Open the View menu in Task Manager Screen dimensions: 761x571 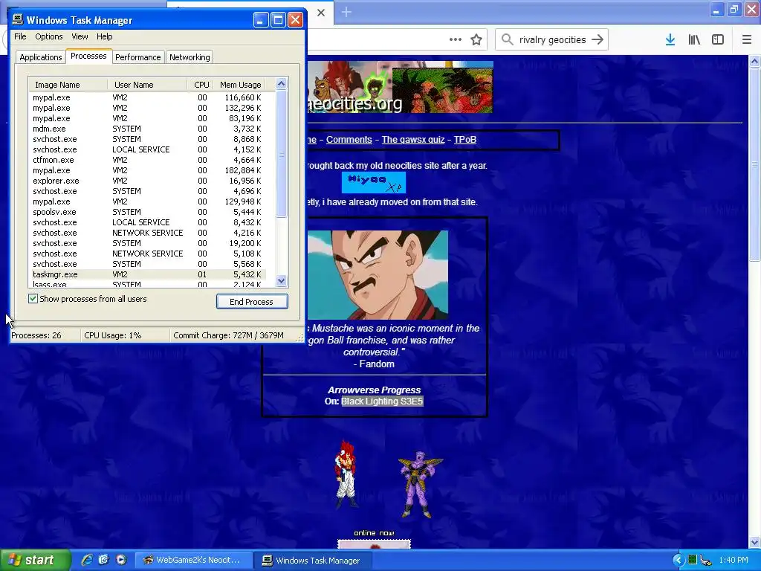click(x=80, y=36)
